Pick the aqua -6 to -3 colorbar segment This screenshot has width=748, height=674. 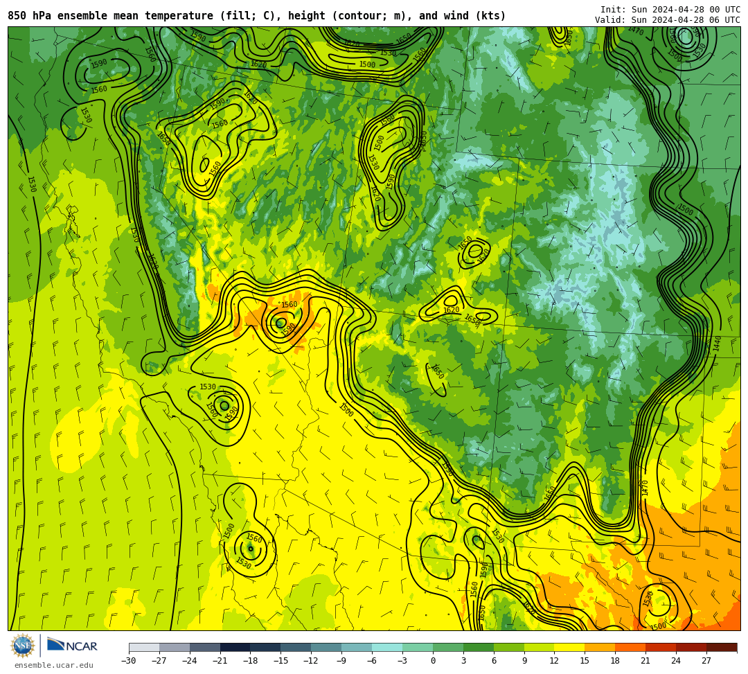point(387,647)
